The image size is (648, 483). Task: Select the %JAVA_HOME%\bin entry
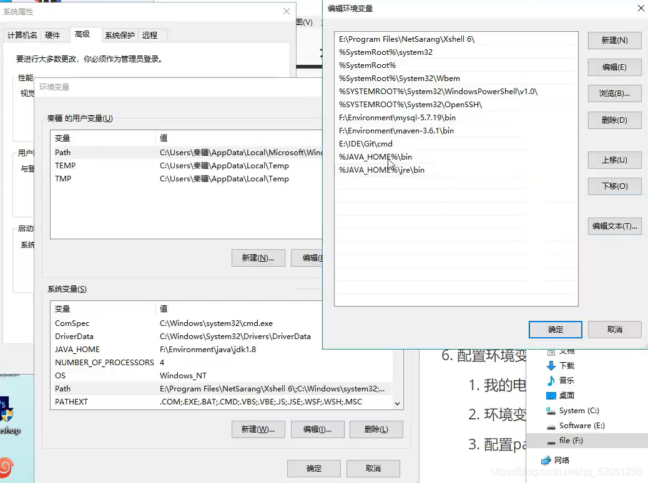coord(456,157)
